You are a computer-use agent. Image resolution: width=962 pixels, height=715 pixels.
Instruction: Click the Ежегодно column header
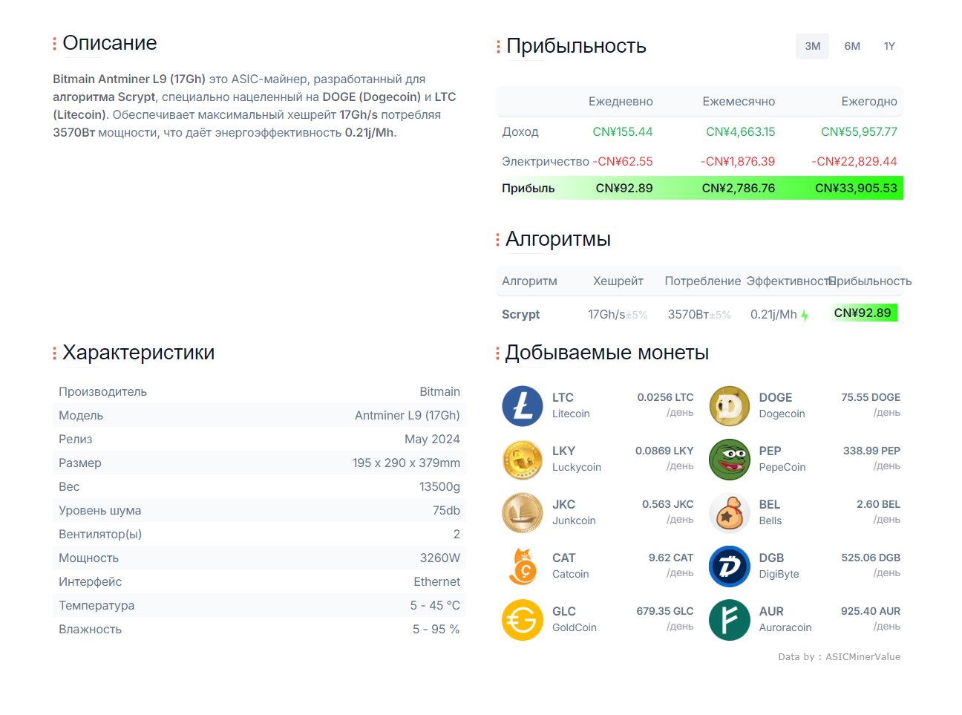(869, 101)
